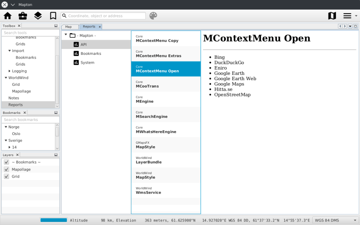
Task: Click the search magnifier icon
Action: click(65, 16)
